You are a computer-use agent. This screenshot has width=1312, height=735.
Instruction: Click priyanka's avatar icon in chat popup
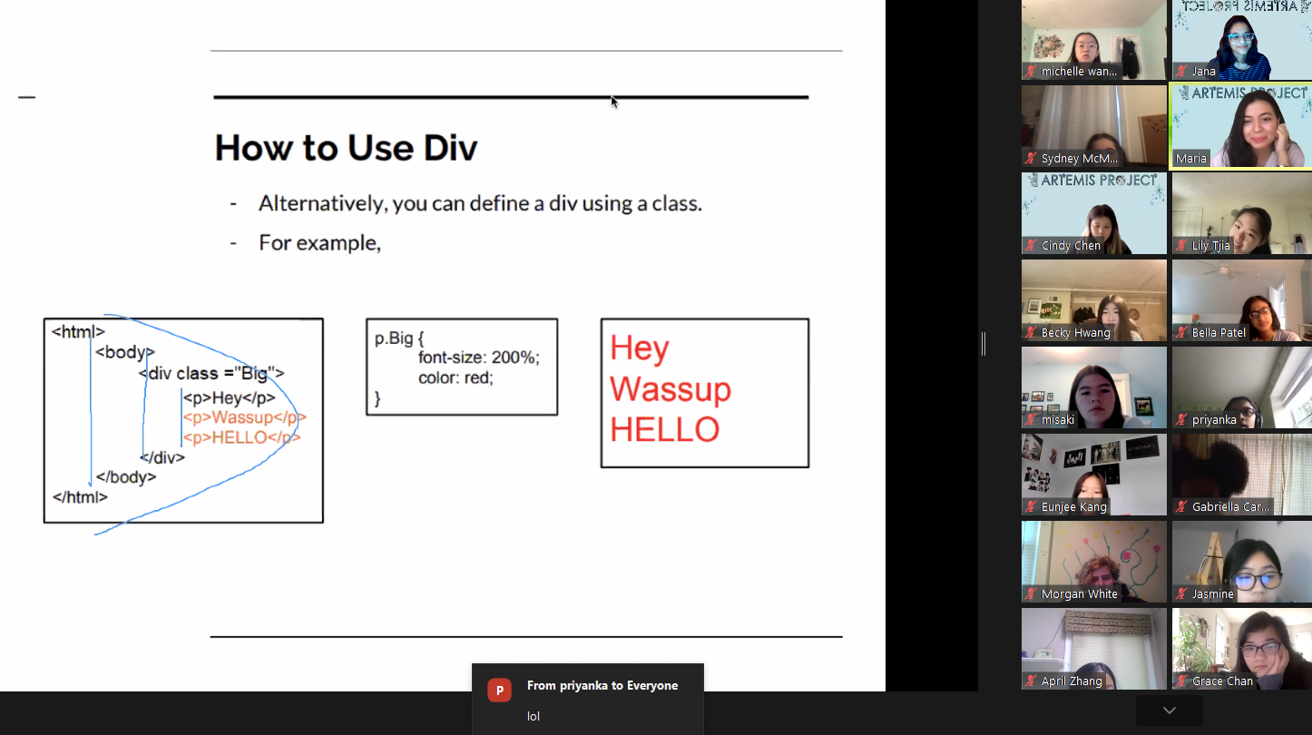[499, 691]
